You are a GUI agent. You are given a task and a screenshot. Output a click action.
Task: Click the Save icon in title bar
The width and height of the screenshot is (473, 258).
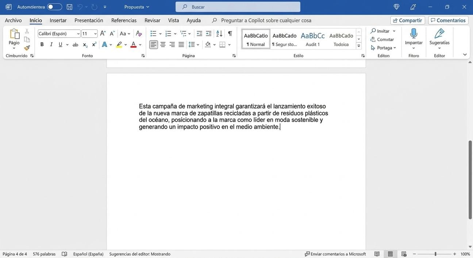[69, 7]
